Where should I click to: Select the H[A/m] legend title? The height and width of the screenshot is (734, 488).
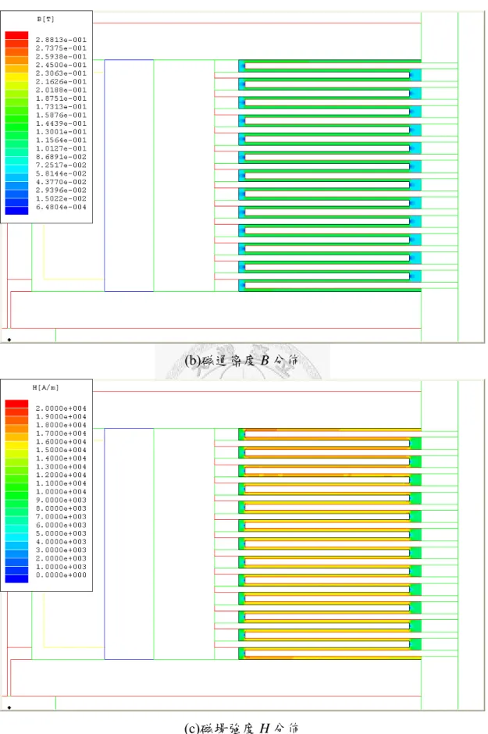click(x=46, y=387)
